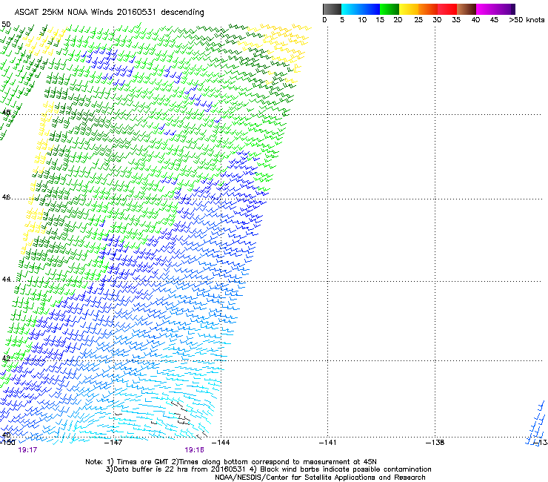Click the latitude label '44' on left axis
Screen dimensions: 548x482
point(6,280)
